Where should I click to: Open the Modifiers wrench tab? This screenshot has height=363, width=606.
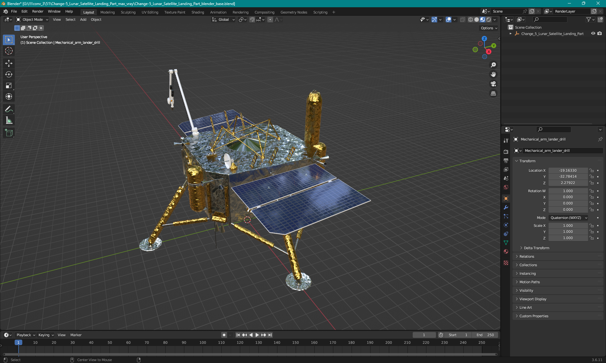coord(506,207)
